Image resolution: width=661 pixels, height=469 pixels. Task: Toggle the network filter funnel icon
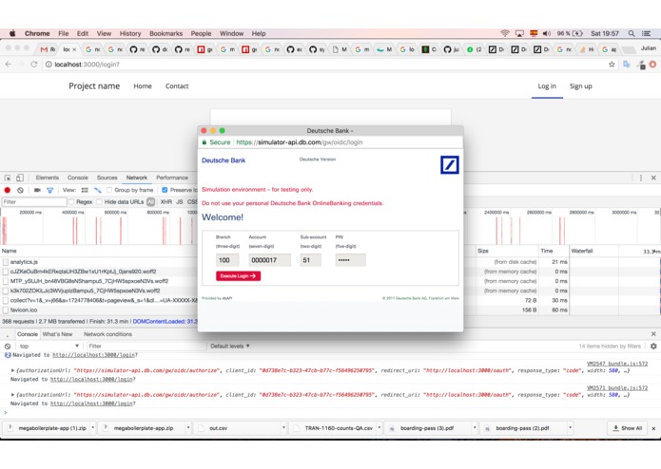[49, 191]
